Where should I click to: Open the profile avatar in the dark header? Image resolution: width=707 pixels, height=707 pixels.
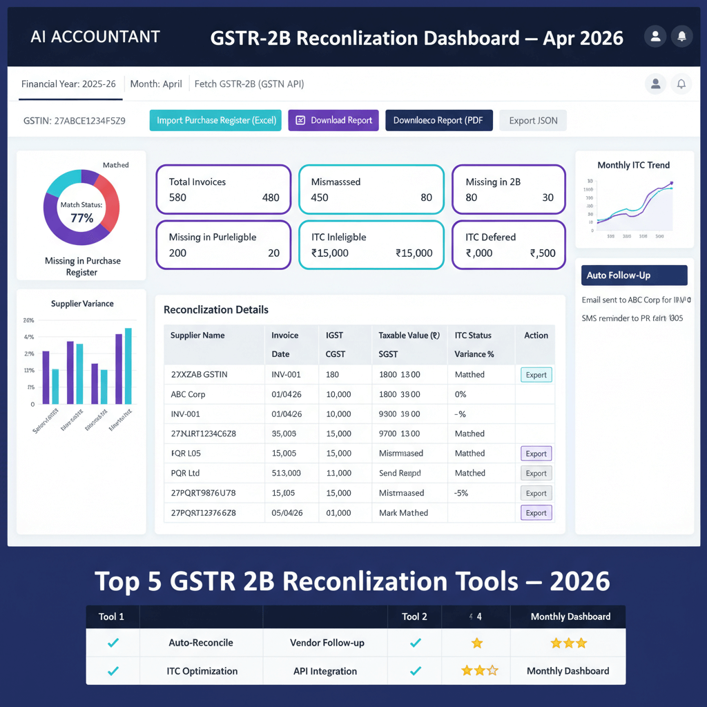click(655, 37)
